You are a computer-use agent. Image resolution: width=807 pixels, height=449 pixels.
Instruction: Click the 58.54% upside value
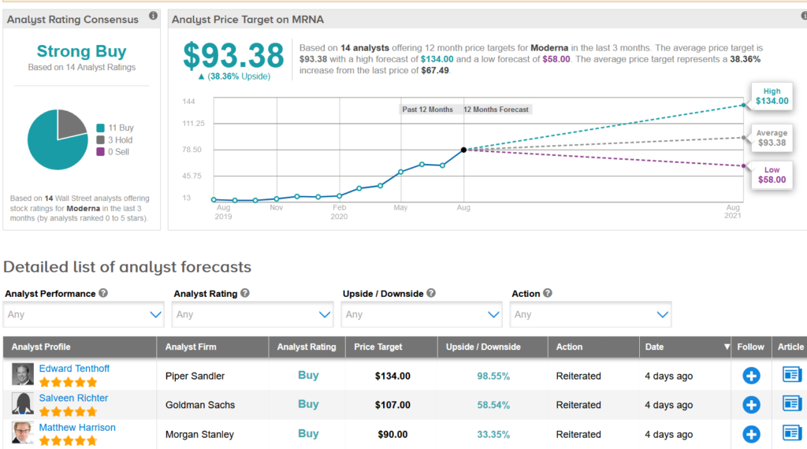493,405
